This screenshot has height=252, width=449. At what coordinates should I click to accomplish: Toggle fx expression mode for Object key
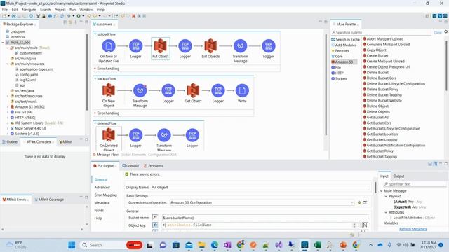(155, 225)
